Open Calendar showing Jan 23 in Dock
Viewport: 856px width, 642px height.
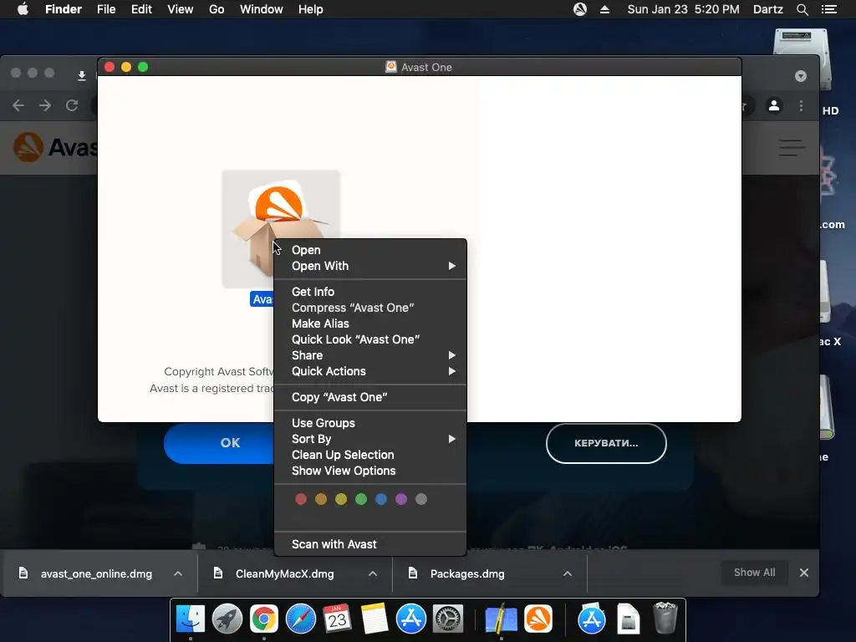pos(338,619)
